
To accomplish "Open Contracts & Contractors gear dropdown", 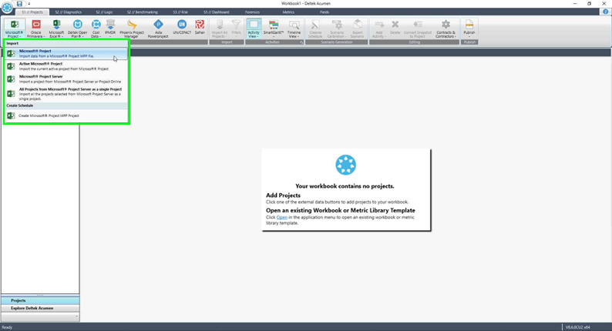I will [x=446, y=28].
